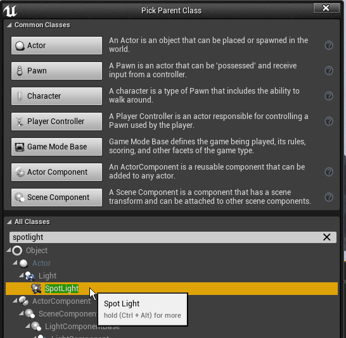
Task: Open help icon for Pawn class
Action: pos(329,70)
